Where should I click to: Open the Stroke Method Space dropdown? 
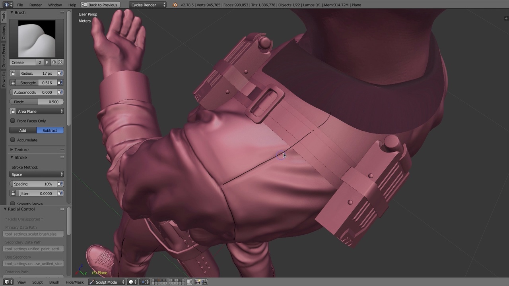pyautogui.click(x=37, y=174)
